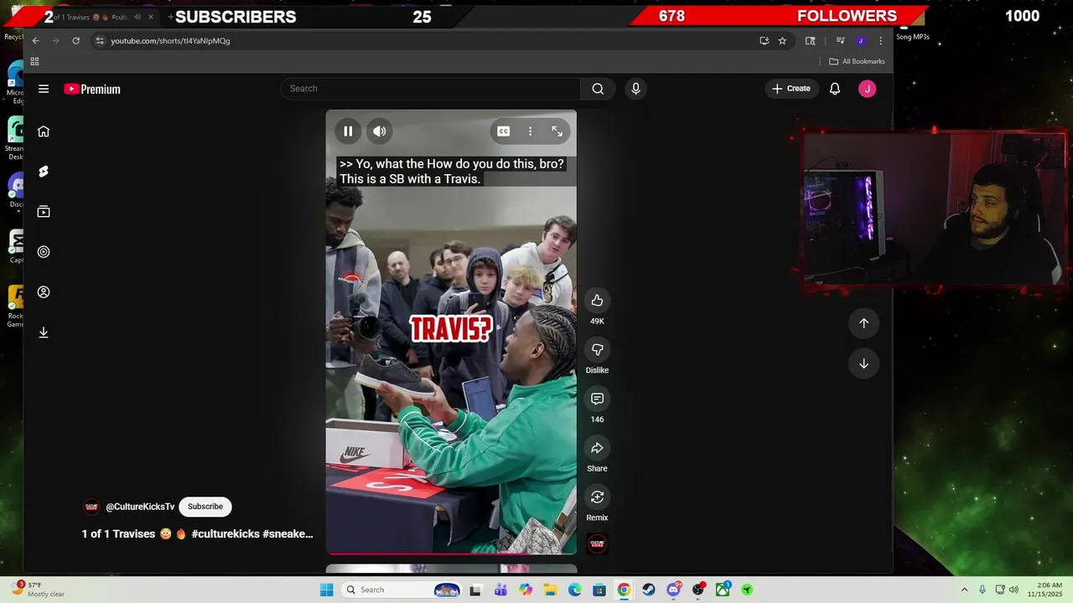Open Chrome's three-dot menu

pos(880,40)
